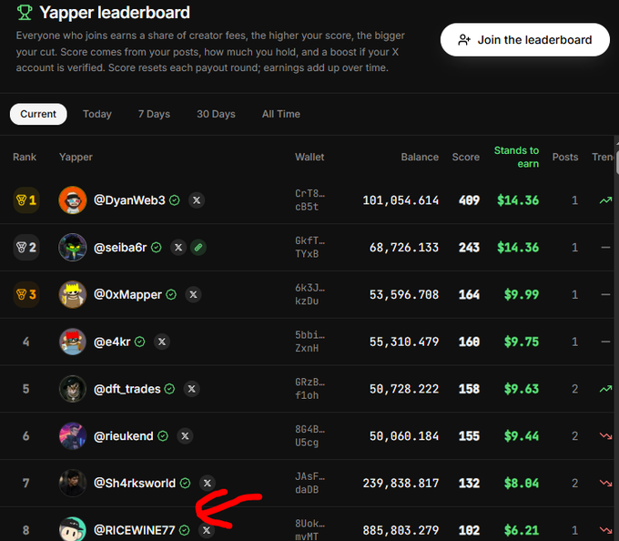Open the @e4kr profile link

(x=112, y=342)
